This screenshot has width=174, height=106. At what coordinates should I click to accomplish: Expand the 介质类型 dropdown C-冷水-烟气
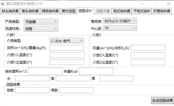pyautogui.click(x=67, y=40)
